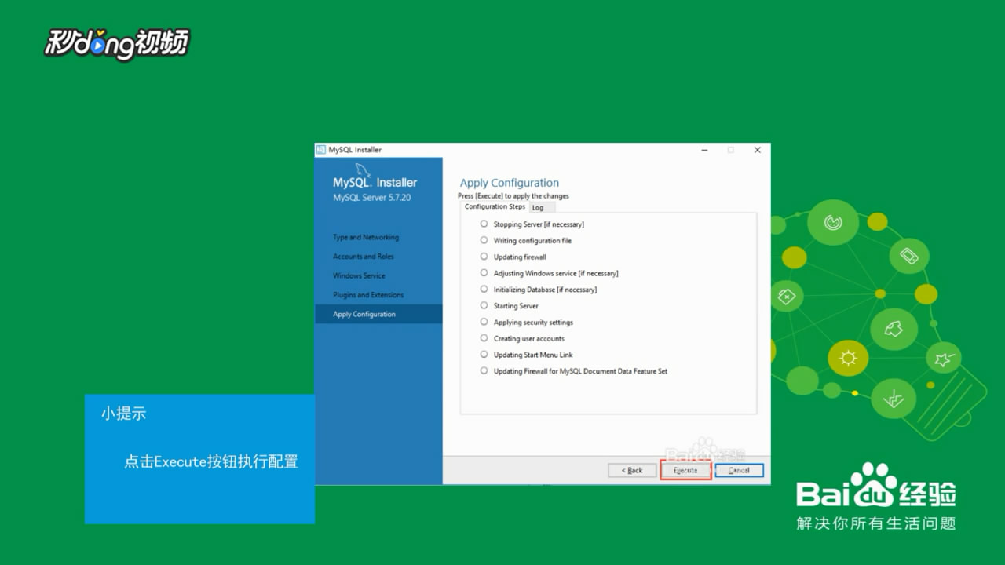Viewport: 1005px width, 565px height.
Task: Click the MySQL dolphin logo
Action: [362, 170]
